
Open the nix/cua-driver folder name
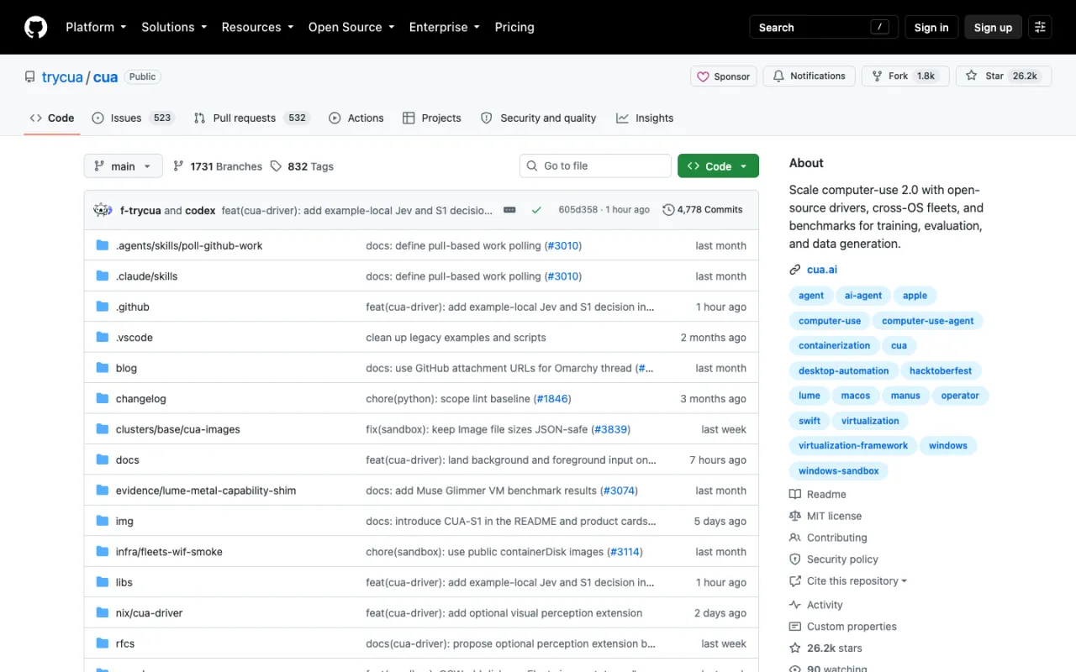(x=150, y=613)
